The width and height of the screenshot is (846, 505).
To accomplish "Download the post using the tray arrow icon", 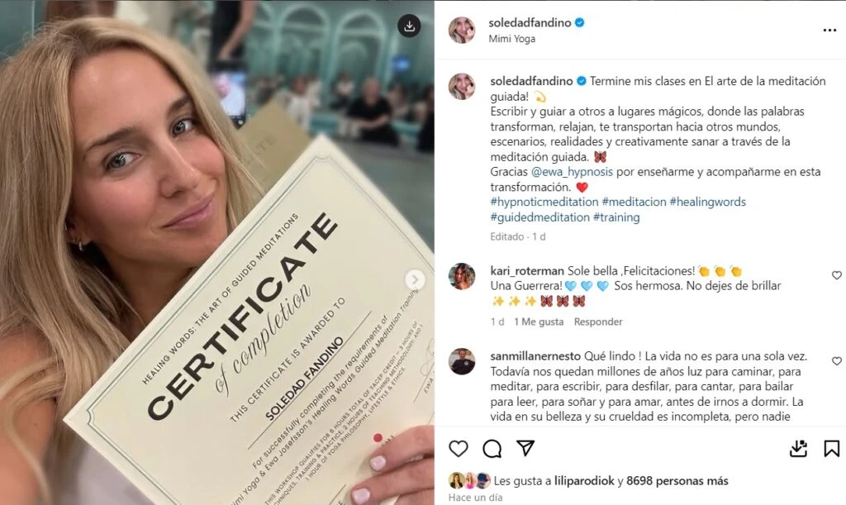I will pos(798,449).
